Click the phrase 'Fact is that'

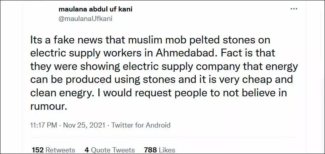[248, 53]
